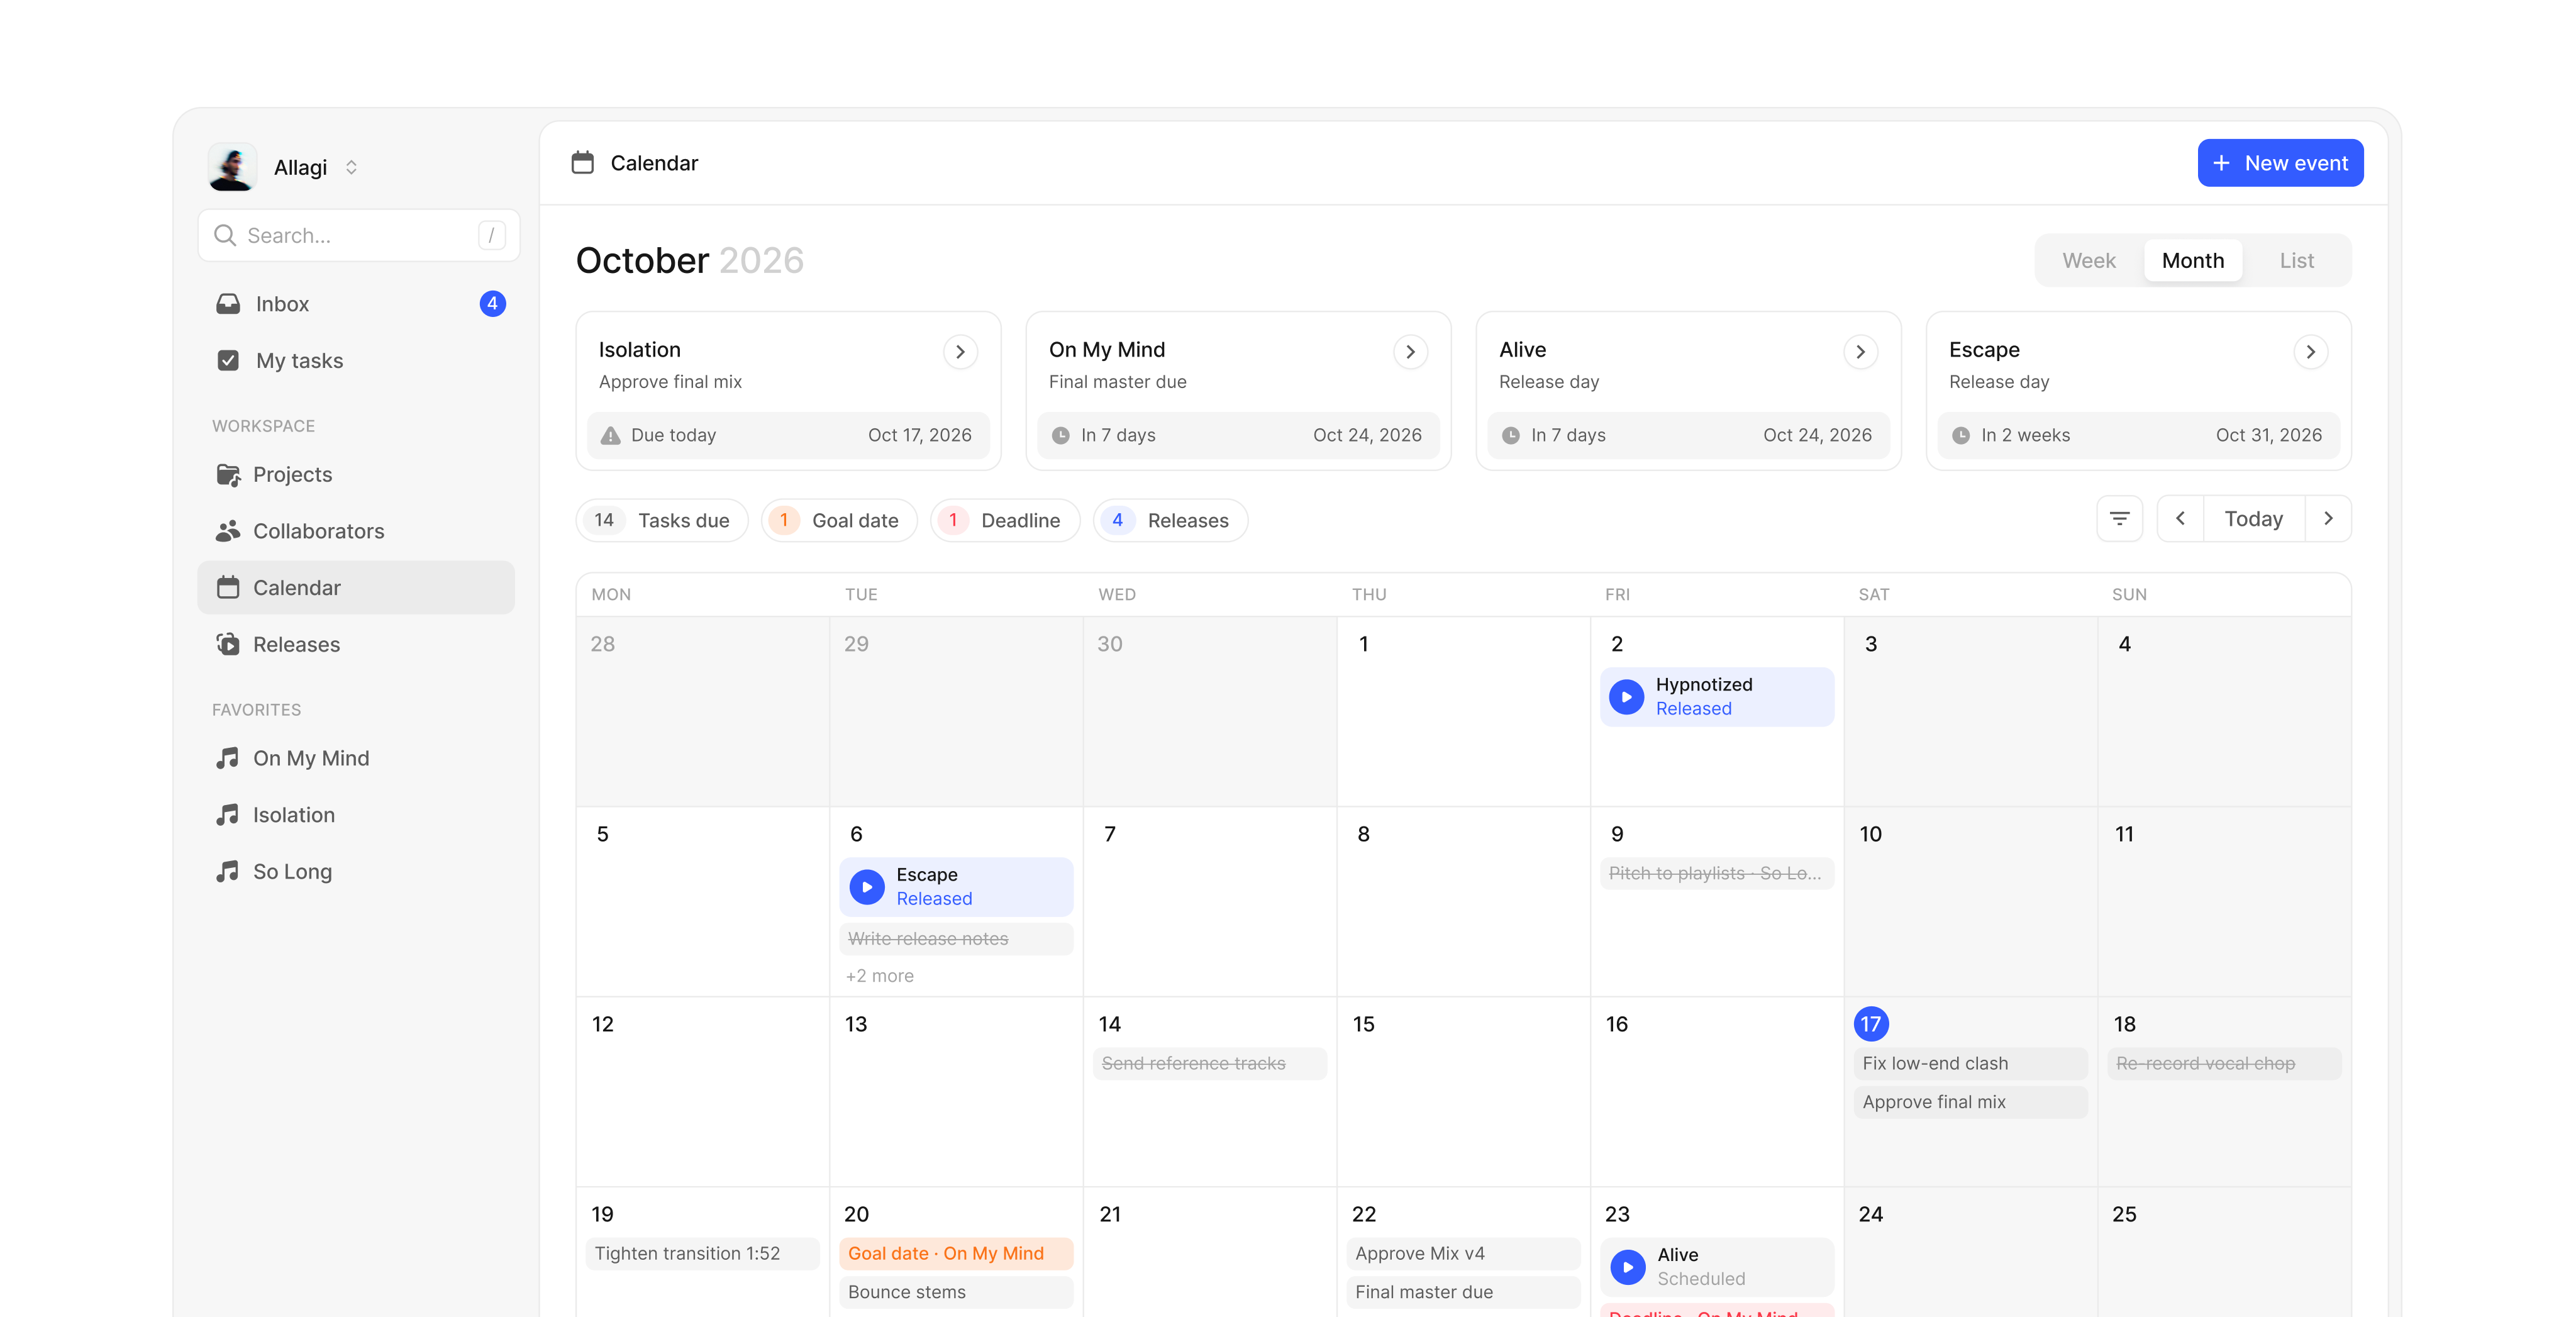Go to previous month arrow
Image resolution: width=2576 pixels, height=1317 pixels.
pos(2180,518)
